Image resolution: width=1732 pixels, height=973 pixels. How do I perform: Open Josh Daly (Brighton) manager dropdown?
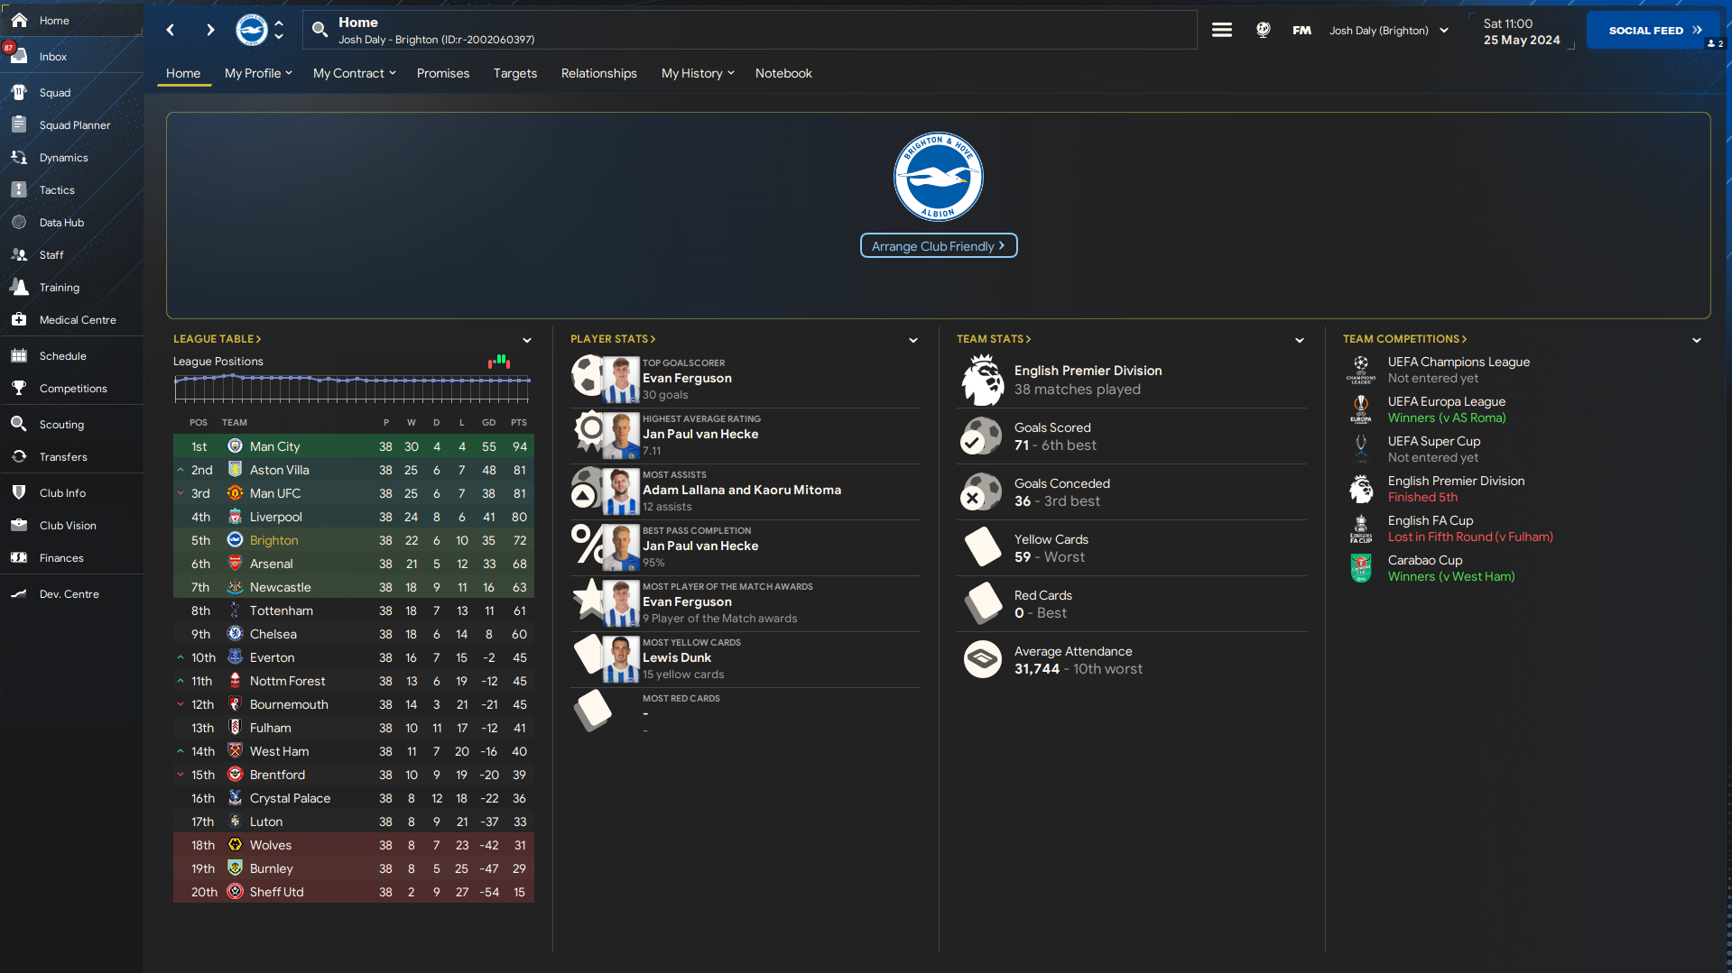tap(1388, 30)
